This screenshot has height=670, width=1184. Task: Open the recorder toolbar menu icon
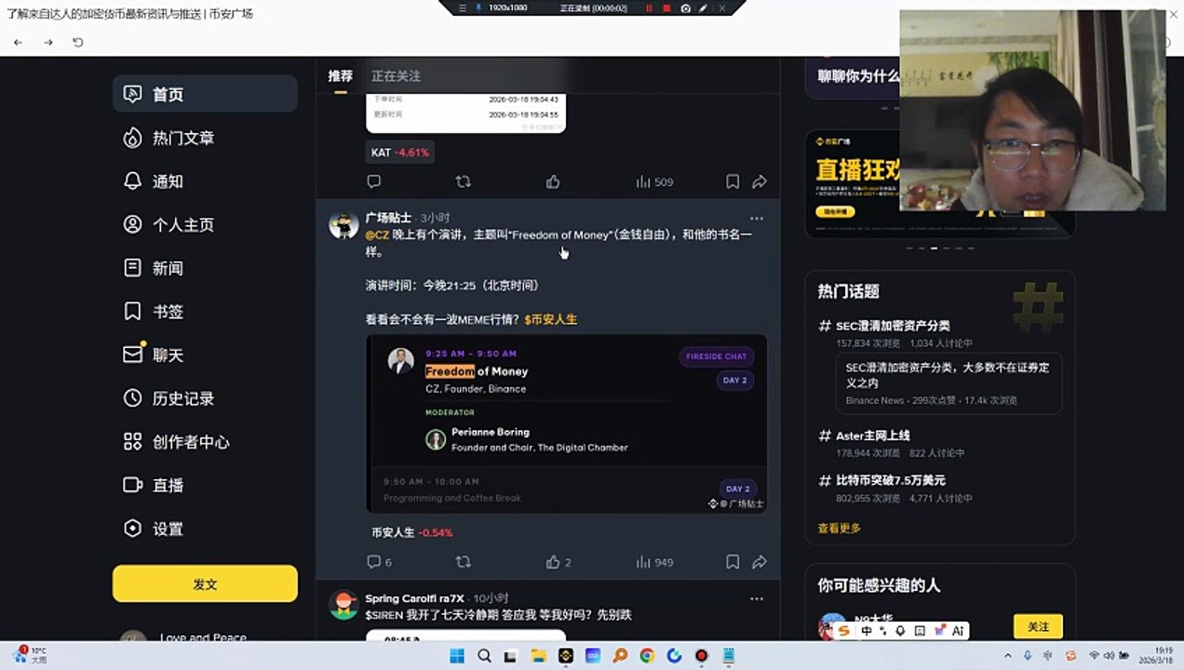(463, 7)
